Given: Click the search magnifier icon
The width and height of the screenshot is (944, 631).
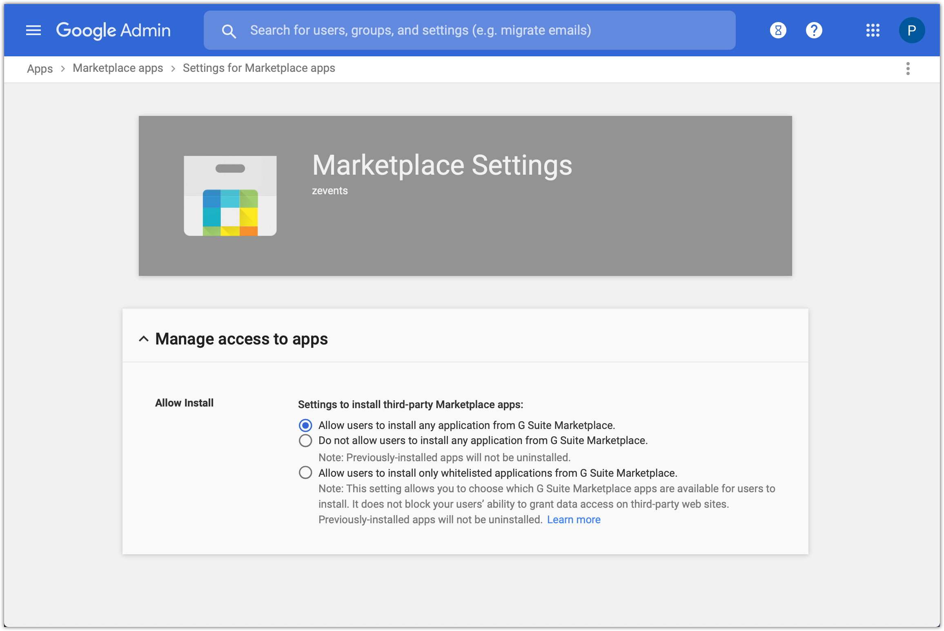Looking at the screenshot, I should pyautogui.click(x=229, y=31).
